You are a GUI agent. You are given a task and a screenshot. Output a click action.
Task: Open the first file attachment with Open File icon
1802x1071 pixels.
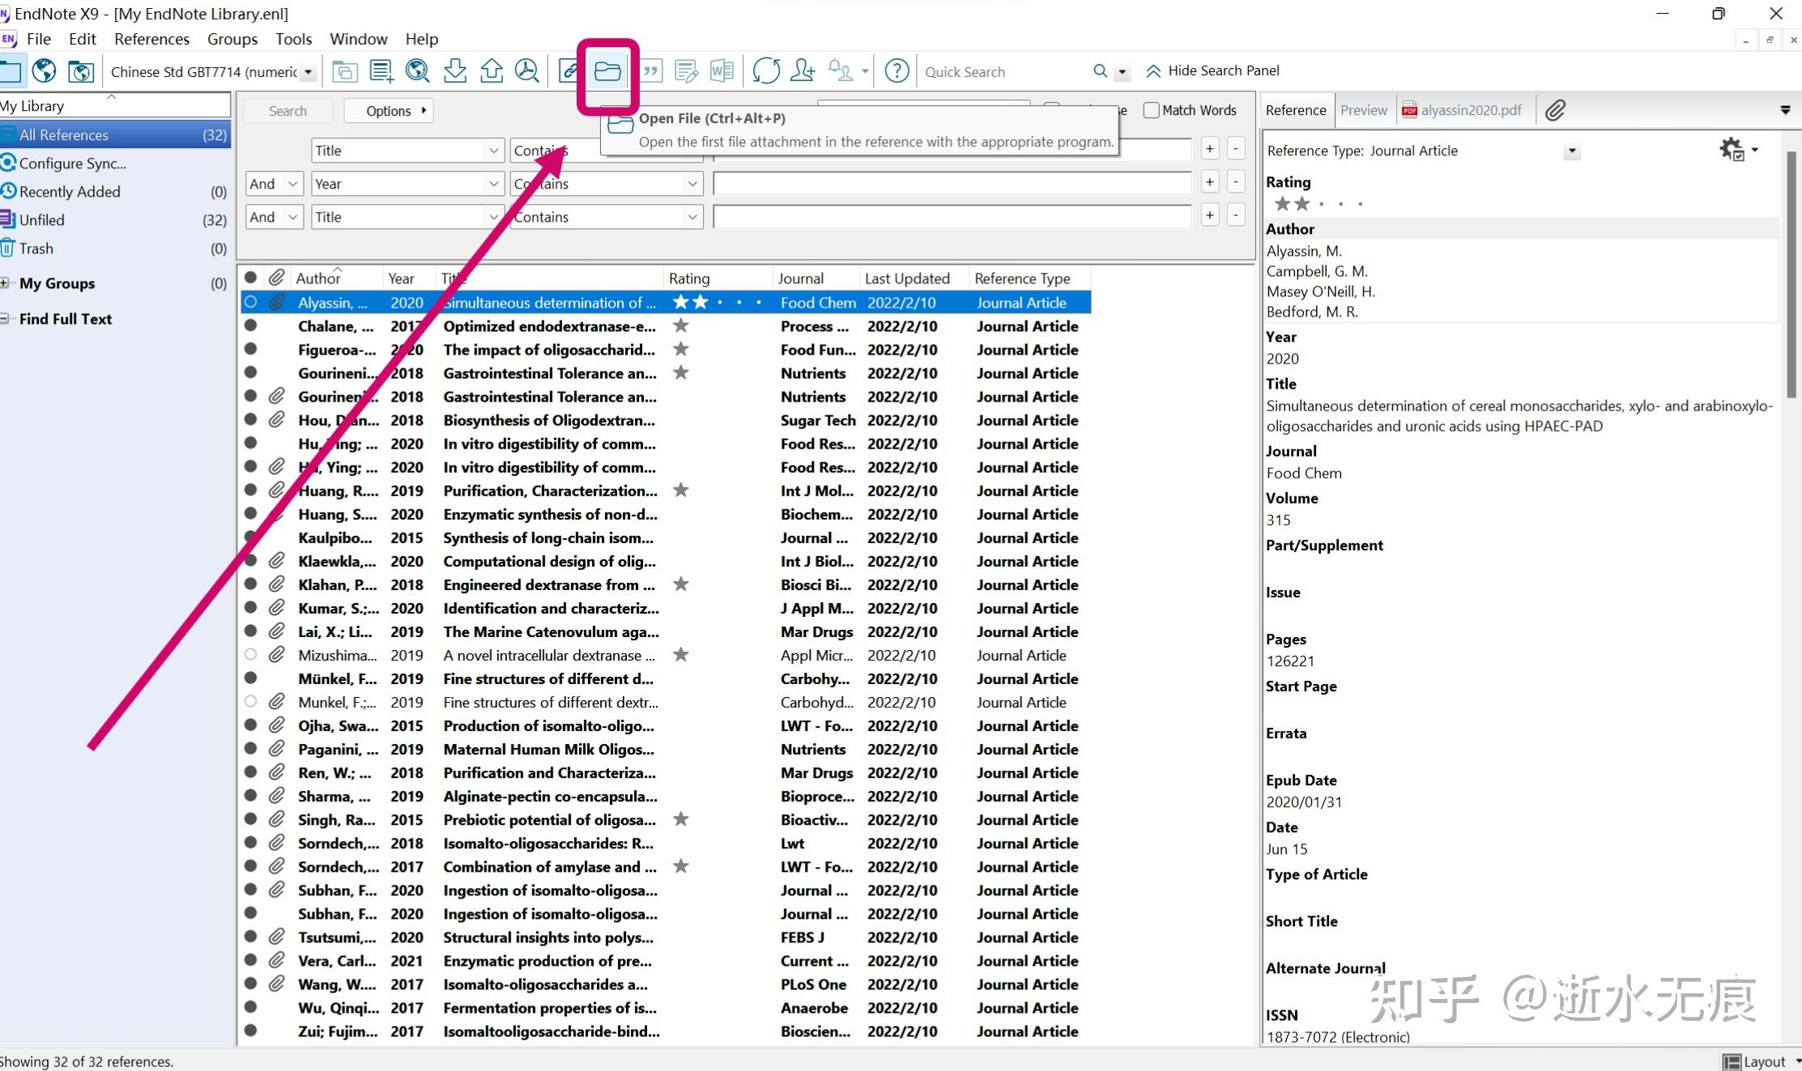click(607, 70)
